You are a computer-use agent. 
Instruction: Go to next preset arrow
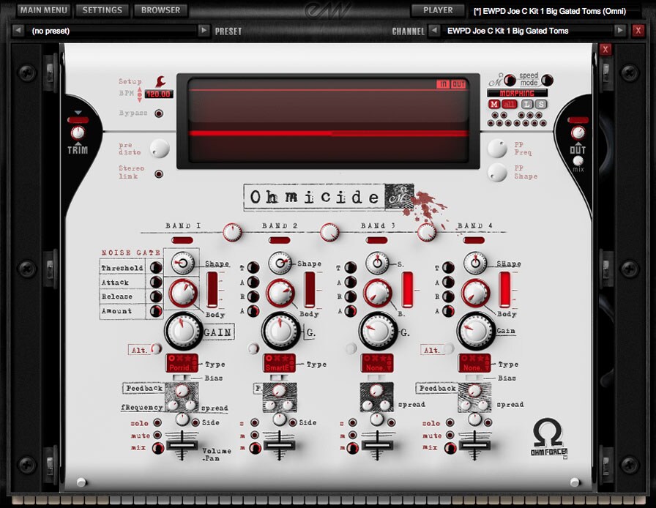pos(204,30)
